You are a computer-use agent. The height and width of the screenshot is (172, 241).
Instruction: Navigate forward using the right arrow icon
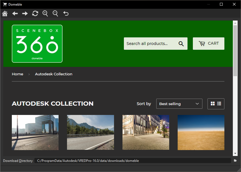[x=25, y=13]
